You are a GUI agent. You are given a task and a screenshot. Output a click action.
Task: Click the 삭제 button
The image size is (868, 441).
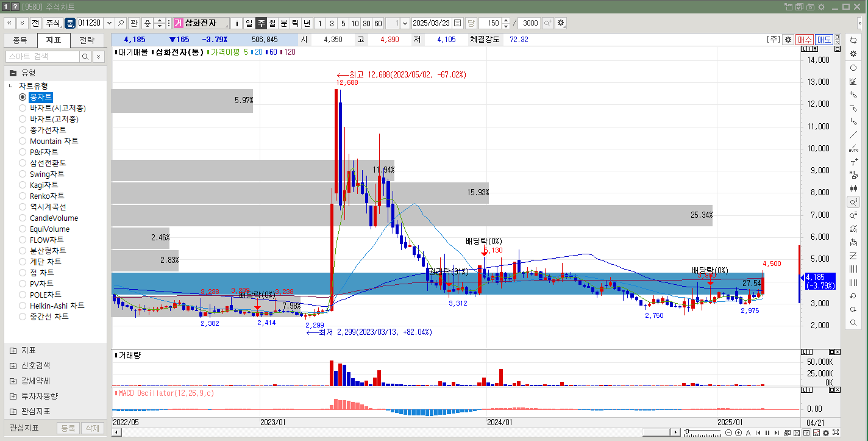(x=92, y=428)
